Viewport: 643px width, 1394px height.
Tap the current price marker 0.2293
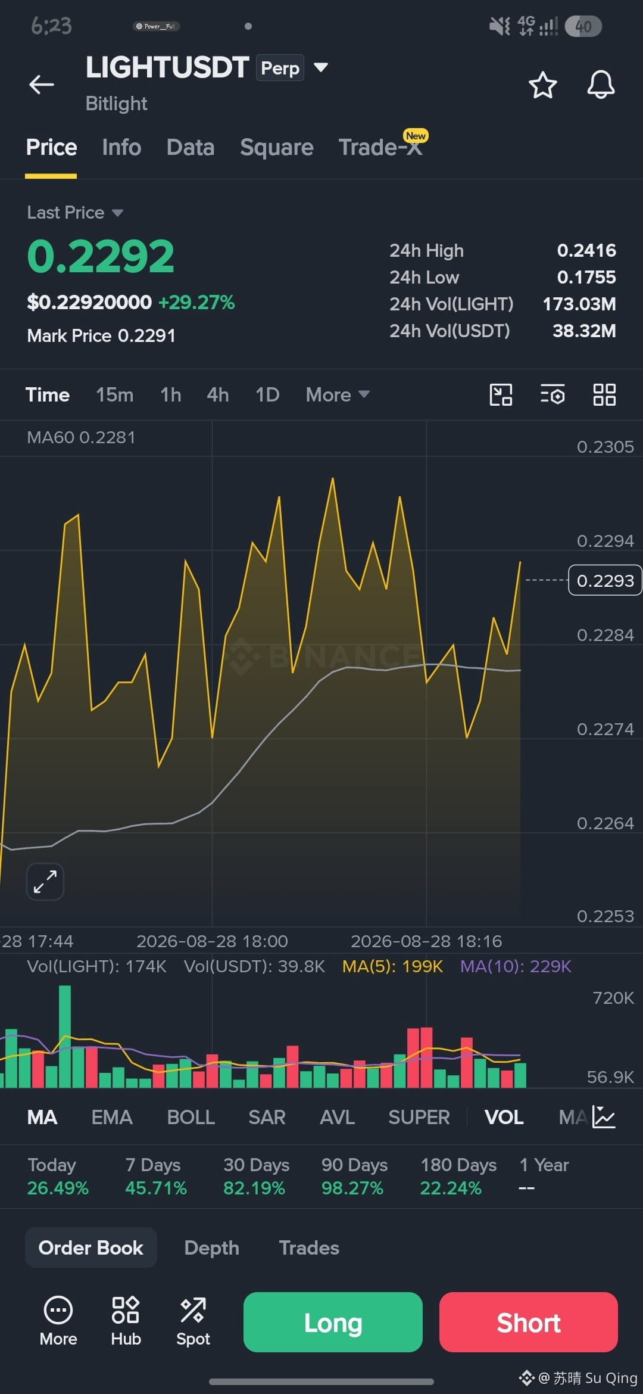[605, 580]
